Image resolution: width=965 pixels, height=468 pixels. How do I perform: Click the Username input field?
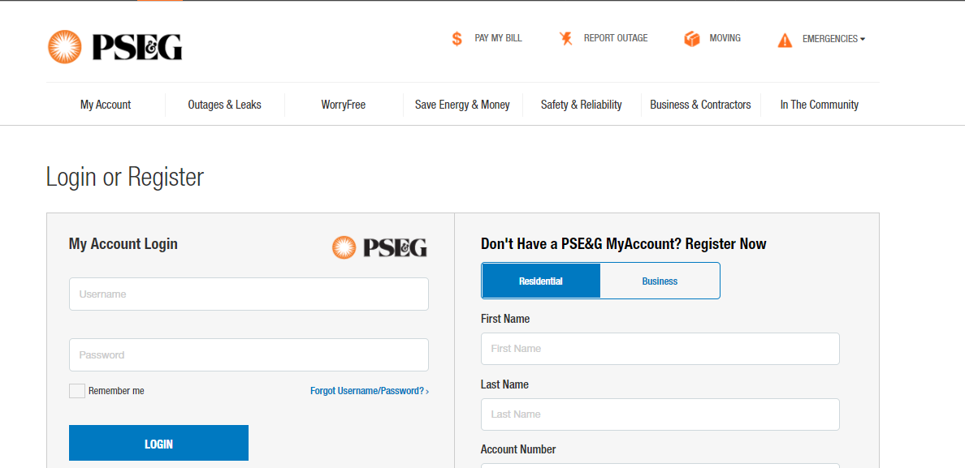point(248,294)
